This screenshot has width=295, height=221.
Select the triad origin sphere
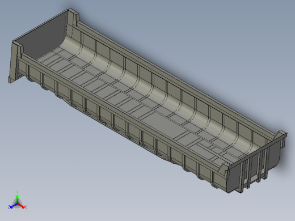17,204
